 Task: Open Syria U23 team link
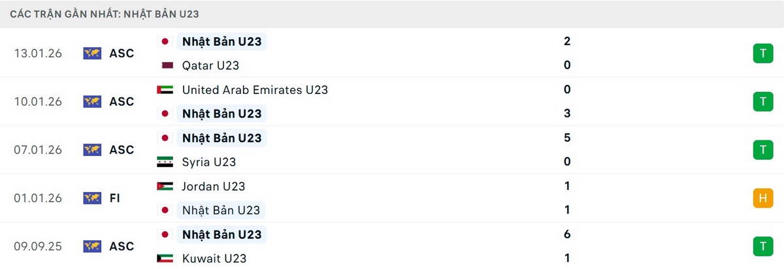(x=209, y=162)
